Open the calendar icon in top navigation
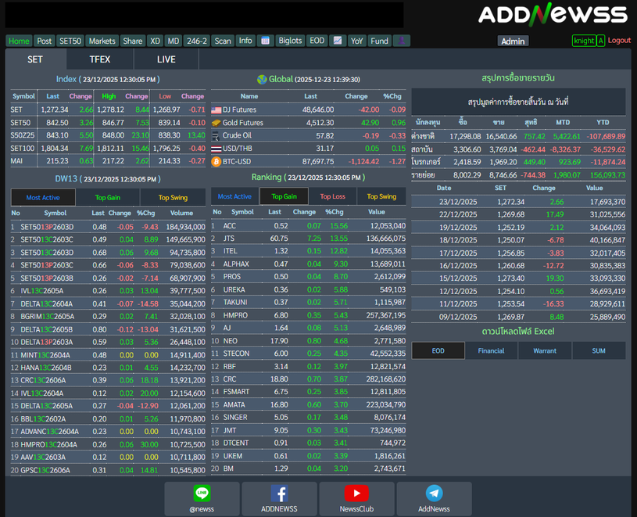 point(265,41)
